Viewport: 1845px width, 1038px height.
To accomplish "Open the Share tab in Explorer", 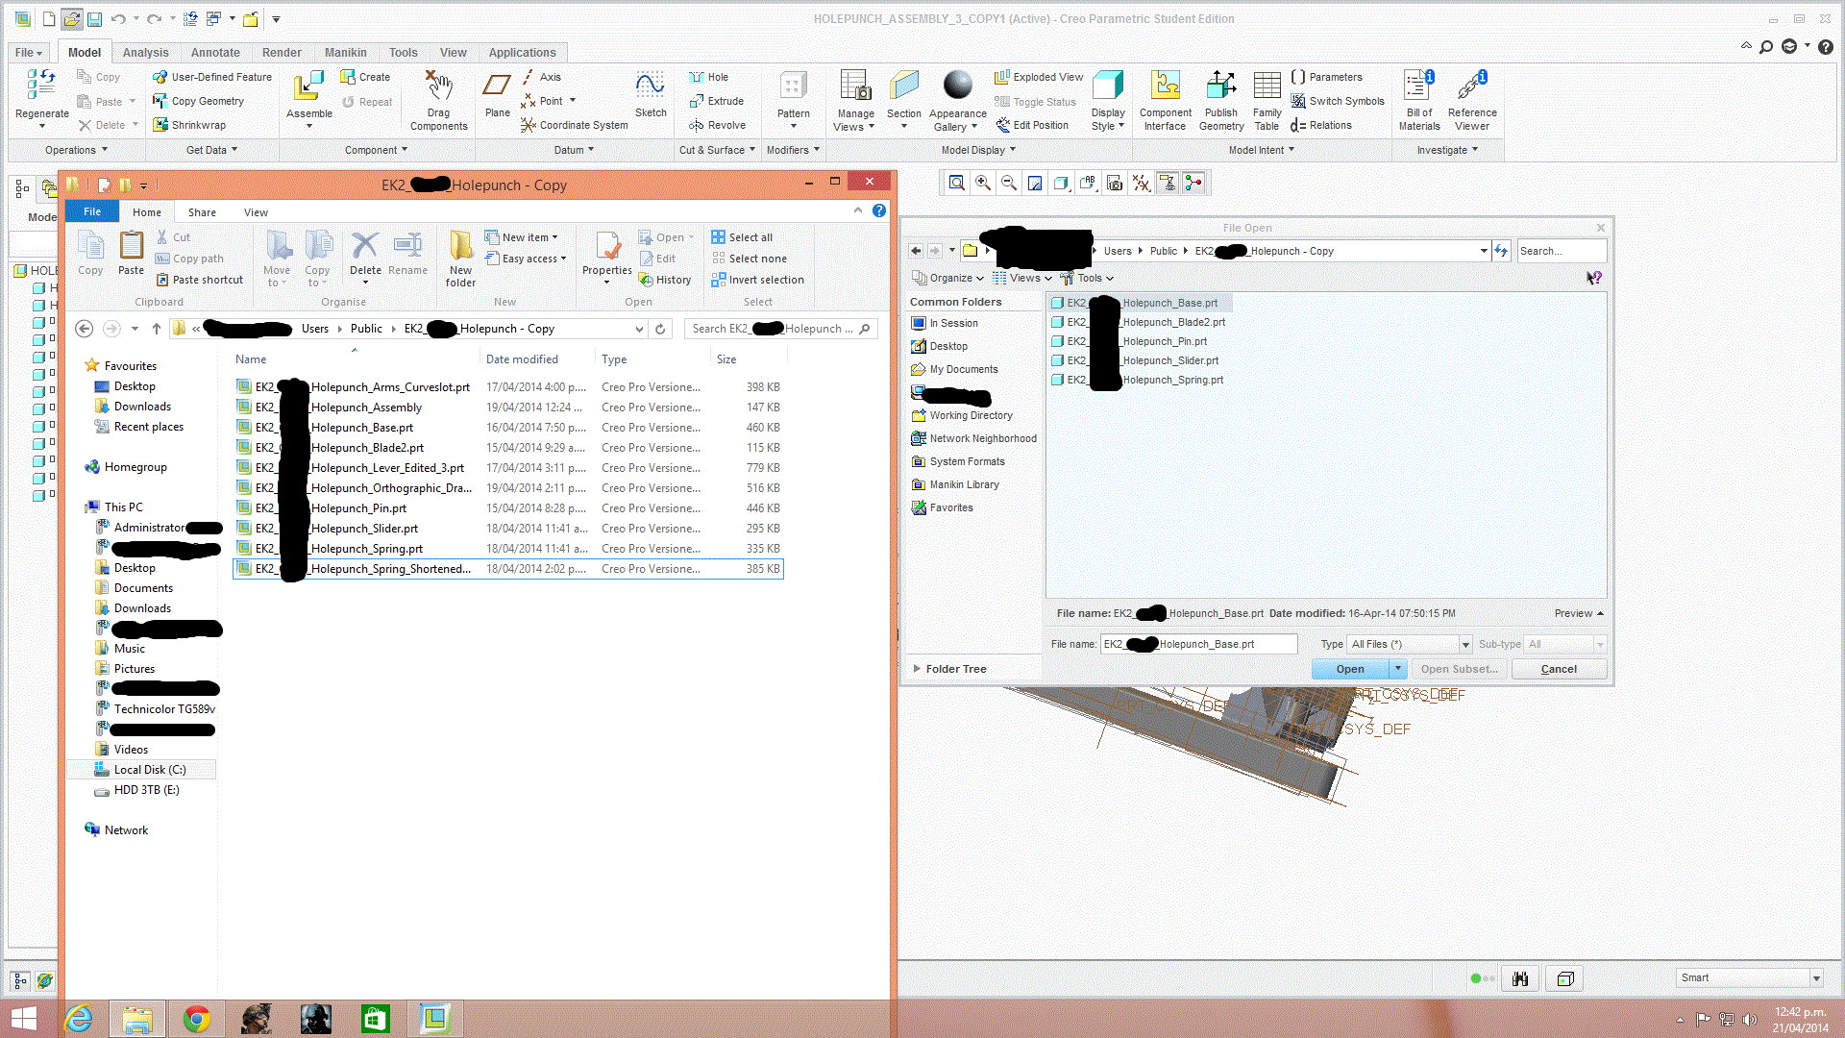I will 201,211.
